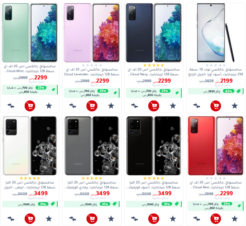This screenshot has width=246, height=226.
Task: Open white Galaxy S20 Ultra title link
Action: tap(30, 185)
